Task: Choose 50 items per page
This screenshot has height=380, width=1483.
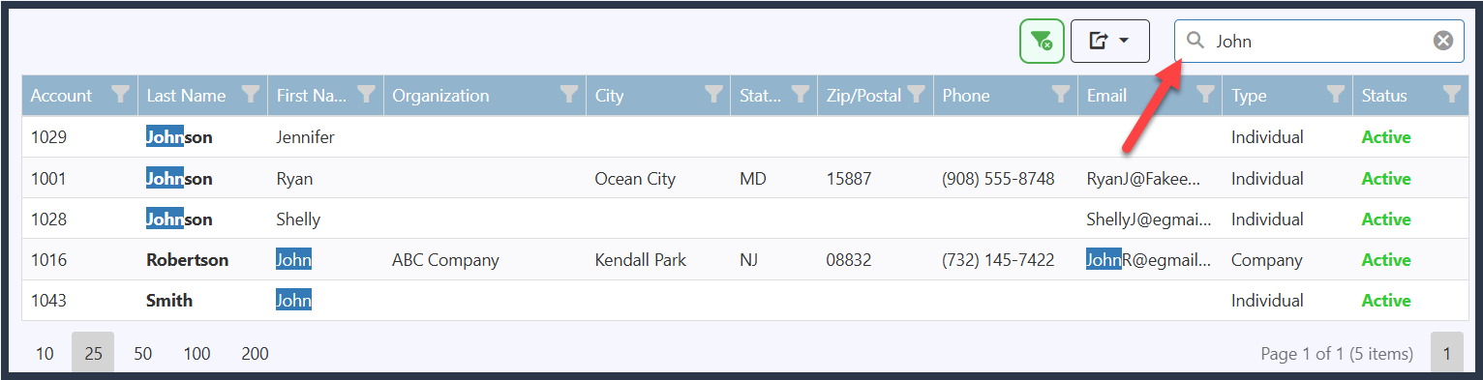Action: pyautogui.click(x=143, y=354)
